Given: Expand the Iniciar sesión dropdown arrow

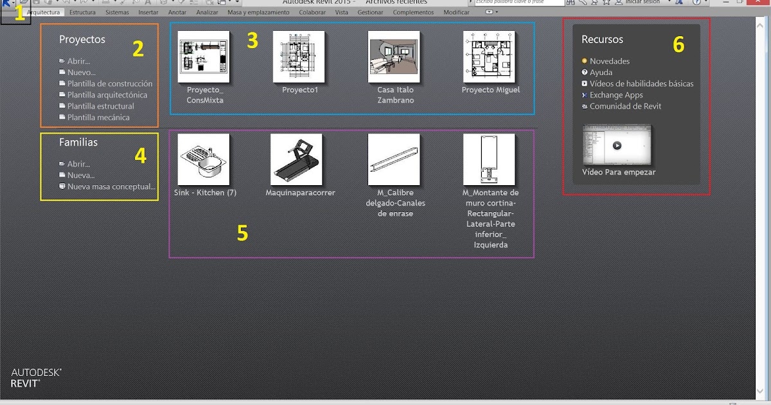Looking at the screenshot, I should point(670,3).
